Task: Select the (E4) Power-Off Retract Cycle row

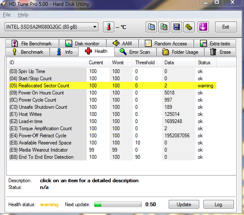Action: coord(113,136)
